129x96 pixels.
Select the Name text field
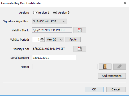point(65,66)
